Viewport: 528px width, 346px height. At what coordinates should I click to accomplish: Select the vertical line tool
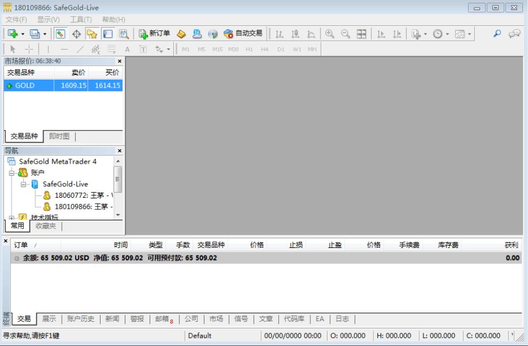(48, 50)
